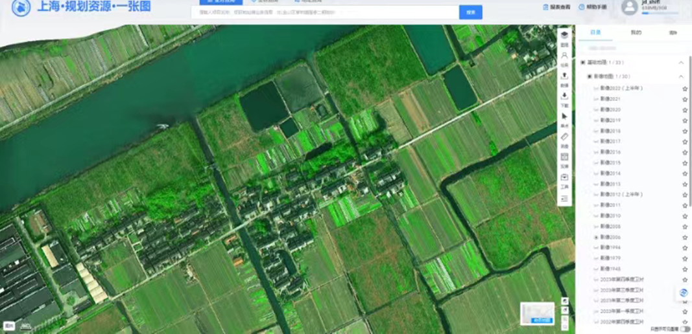Click the top small map control icon above the minimap

tap(564, 300)
